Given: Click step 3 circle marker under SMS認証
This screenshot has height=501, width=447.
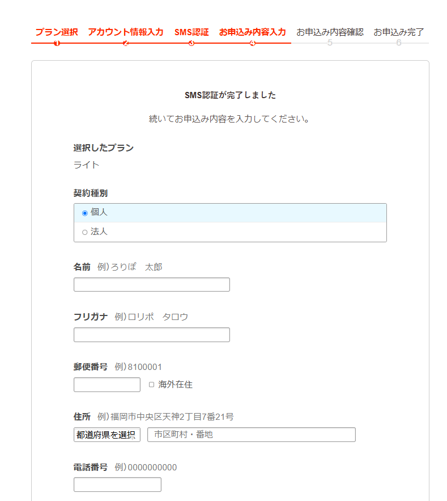Looking at the screenshot, I should pyautogui.click(x=191, y=43).
